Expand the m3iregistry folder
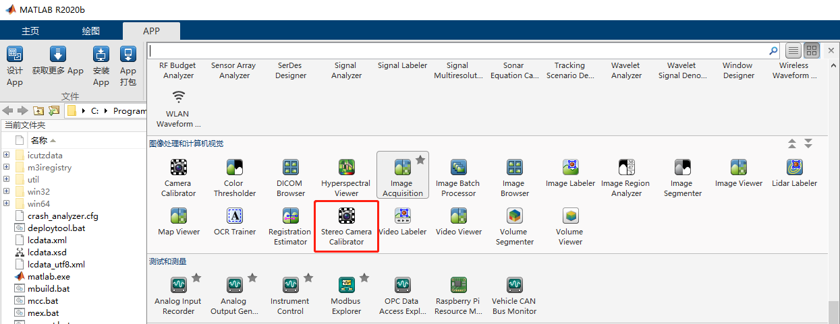840x324 pixels. pyautogui.click(x=6, y=168)
